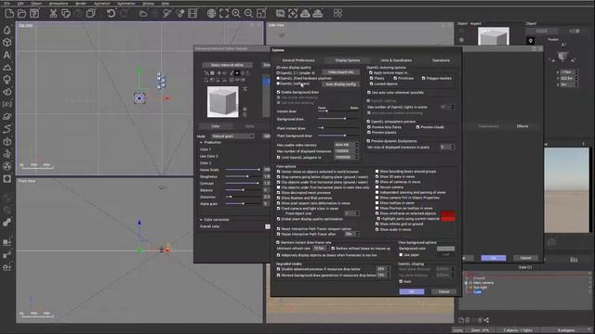Click the Copy icon in toolbar
This screenshot has height=334, width=595.
point(66,14)
